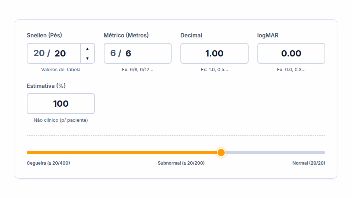Click the Estimativa (%) field showing 100

[61, 104]
